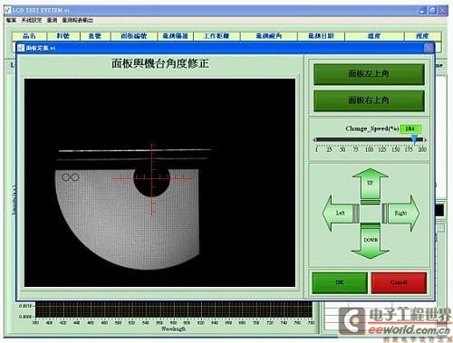
Task: Click the Right arrow button
Action: [x=400, y=214]
